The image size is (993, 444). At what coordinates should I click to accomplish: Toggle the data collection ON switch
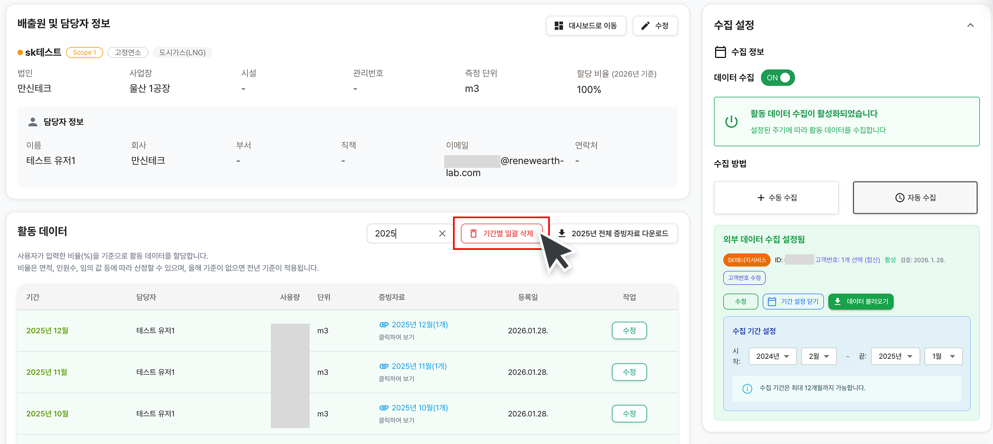pos(777,78)
